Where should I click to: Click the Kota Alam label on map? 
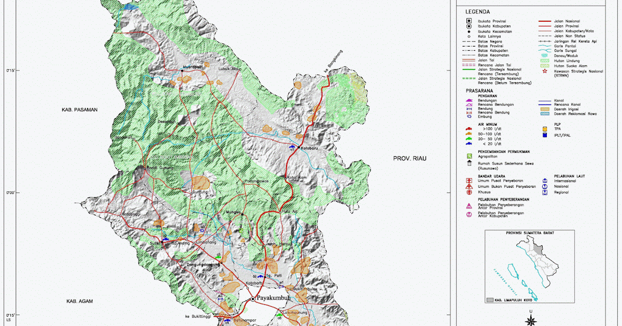pyautogui.click(x=298, y=178)
